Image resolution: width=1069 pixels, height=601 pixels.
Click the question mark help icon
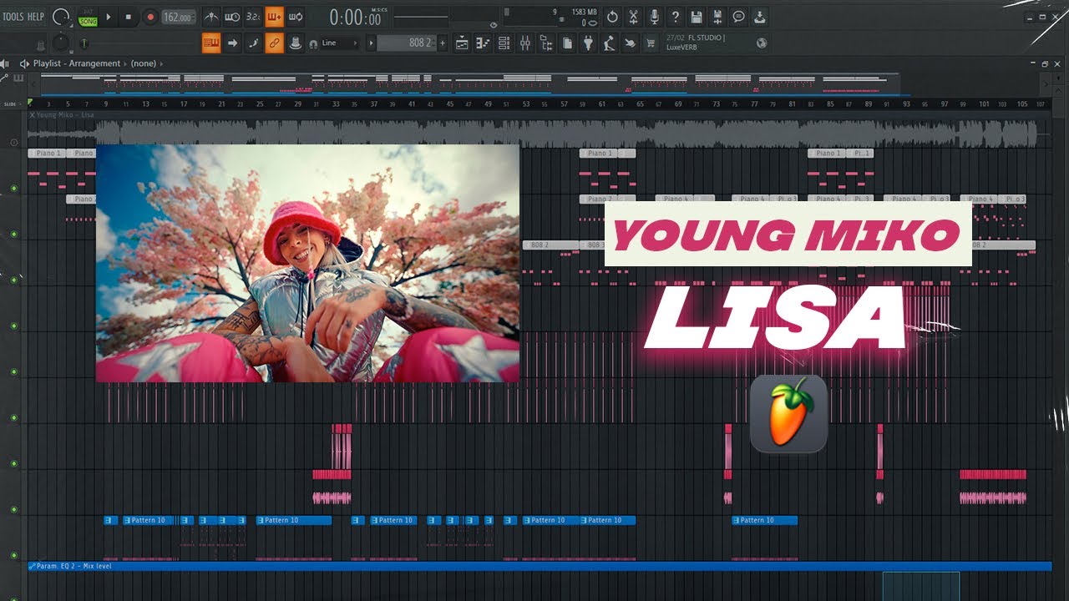pyautogui.click(x=675, y=17)
